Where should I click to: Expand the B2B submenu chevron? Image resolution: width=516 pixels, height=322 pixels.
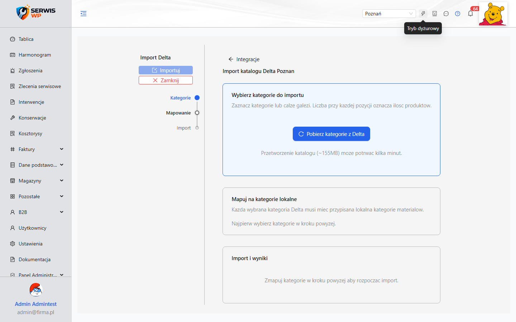(x=62, y=212)
